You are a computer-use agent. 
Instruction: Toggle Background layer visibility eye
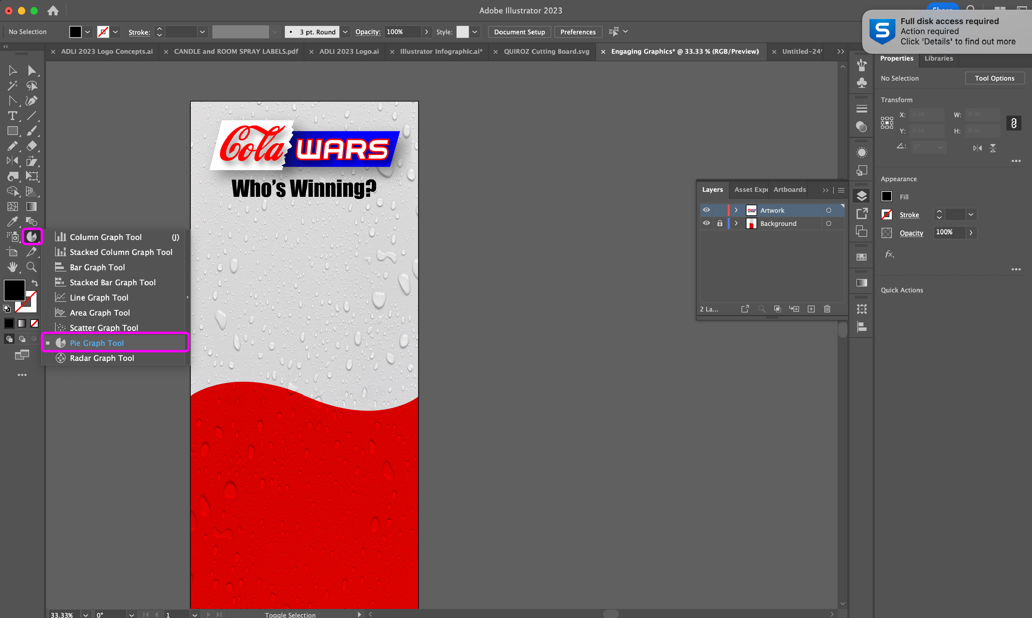point(706,223)
